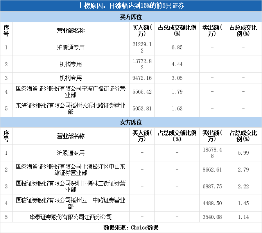Select the percentage value '1.63'
Viewport: 262px width, 233px height.
[x=177, y=108]
